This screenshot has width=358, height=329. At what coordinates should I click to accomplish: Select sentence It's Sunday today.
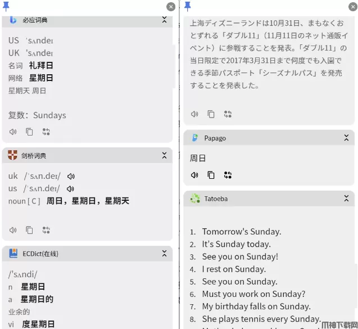click(x=236, y=244)
